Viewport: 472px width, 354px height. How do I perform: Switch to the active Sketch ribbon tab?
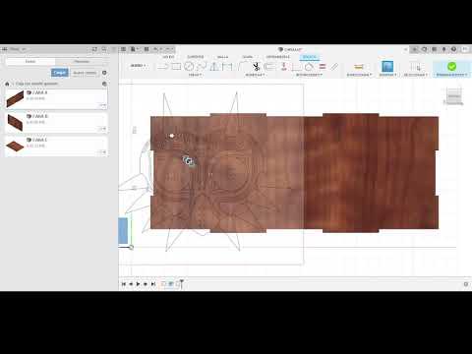[310, 57]
